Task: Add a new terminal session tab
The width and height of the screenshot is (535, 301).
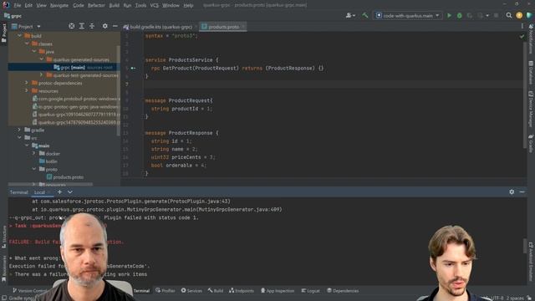Action: click(59, 191)
